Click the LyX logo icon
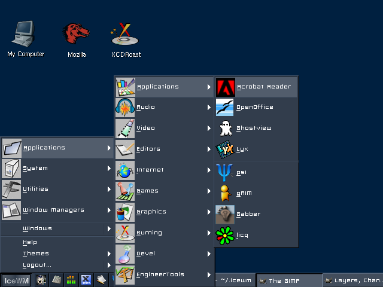Image resolution: width=383 pixels, height=287 pixels. [x=225, y=149]
